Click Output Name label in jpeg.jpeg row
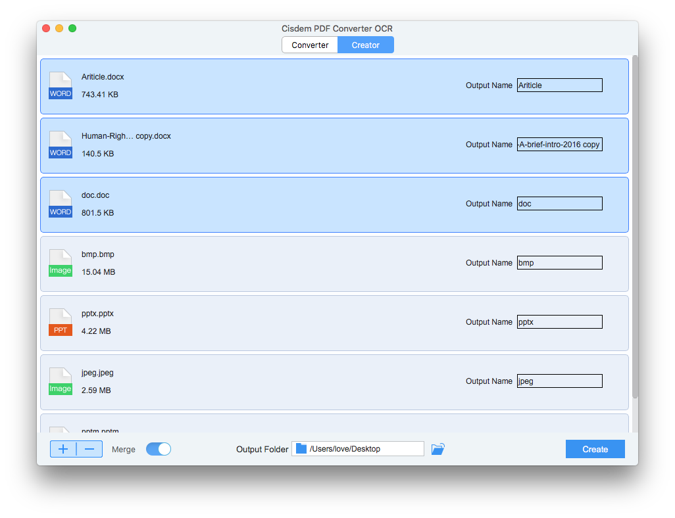 (489, 381)
